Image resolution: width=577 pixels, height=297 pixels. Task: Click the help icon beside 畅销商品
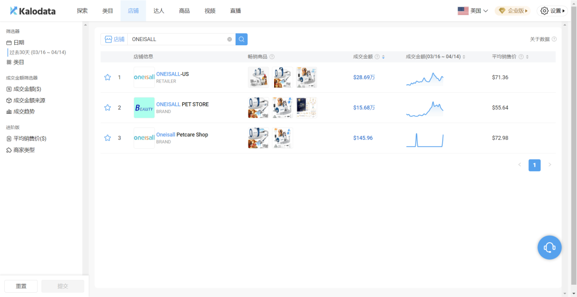272,57
